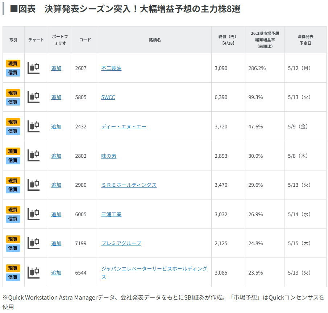Open the プレミアグループ stock link
328x313 pixels.
click(121, 243)
